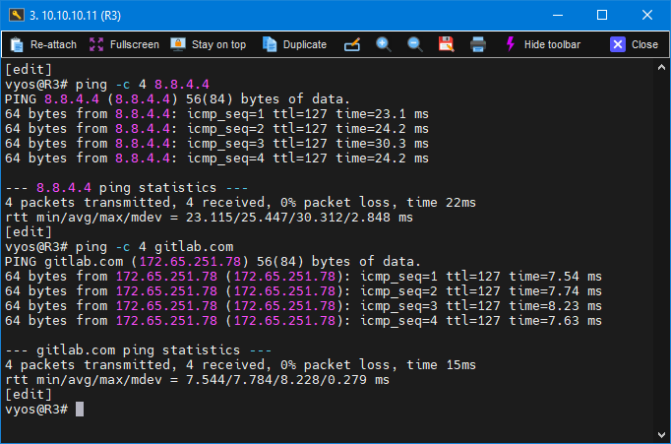Hide toolbar using the lightning button
Image resolution: width=671 pixels, height=444 pixels.
coord(543,44)
